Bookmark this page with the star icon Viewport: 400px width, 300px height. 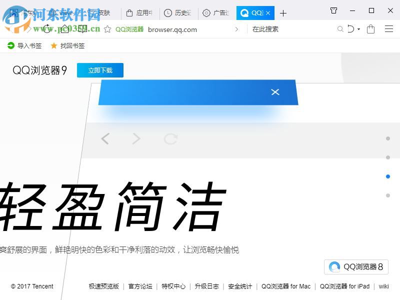tap(107, 29)
